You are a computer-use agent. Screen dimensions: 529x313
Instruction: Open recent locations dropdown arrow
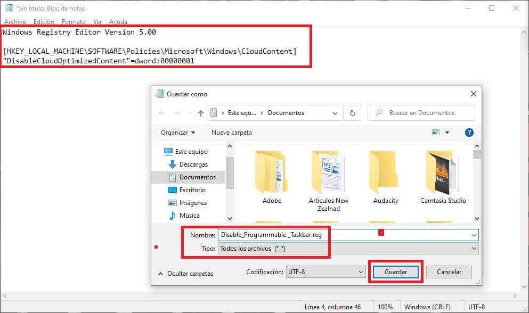click(190, 113)
